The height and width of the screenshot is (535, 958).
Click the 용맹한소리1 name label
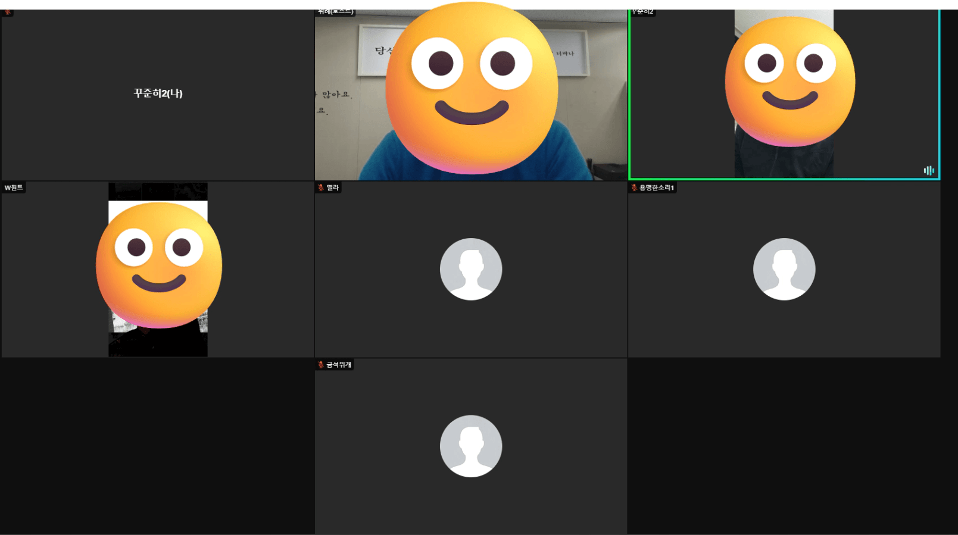pyautogui.click(x=656, y=188)
